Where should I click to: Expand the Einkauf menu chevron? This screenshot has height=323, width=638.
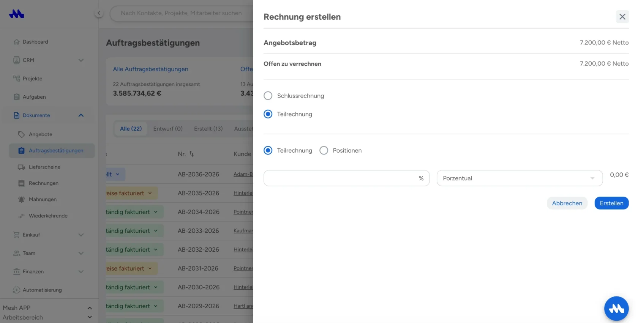pyautogui.click(x=81, y=235)
